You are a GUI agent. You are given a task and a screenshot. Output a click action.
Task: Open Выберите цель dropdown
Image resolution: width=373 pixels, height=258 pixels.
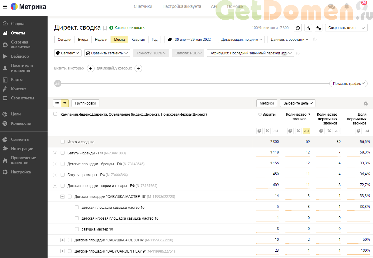pyautogui.click(x=298, y=103)
